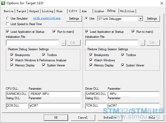Switch to the C/C++ tab

74,11
